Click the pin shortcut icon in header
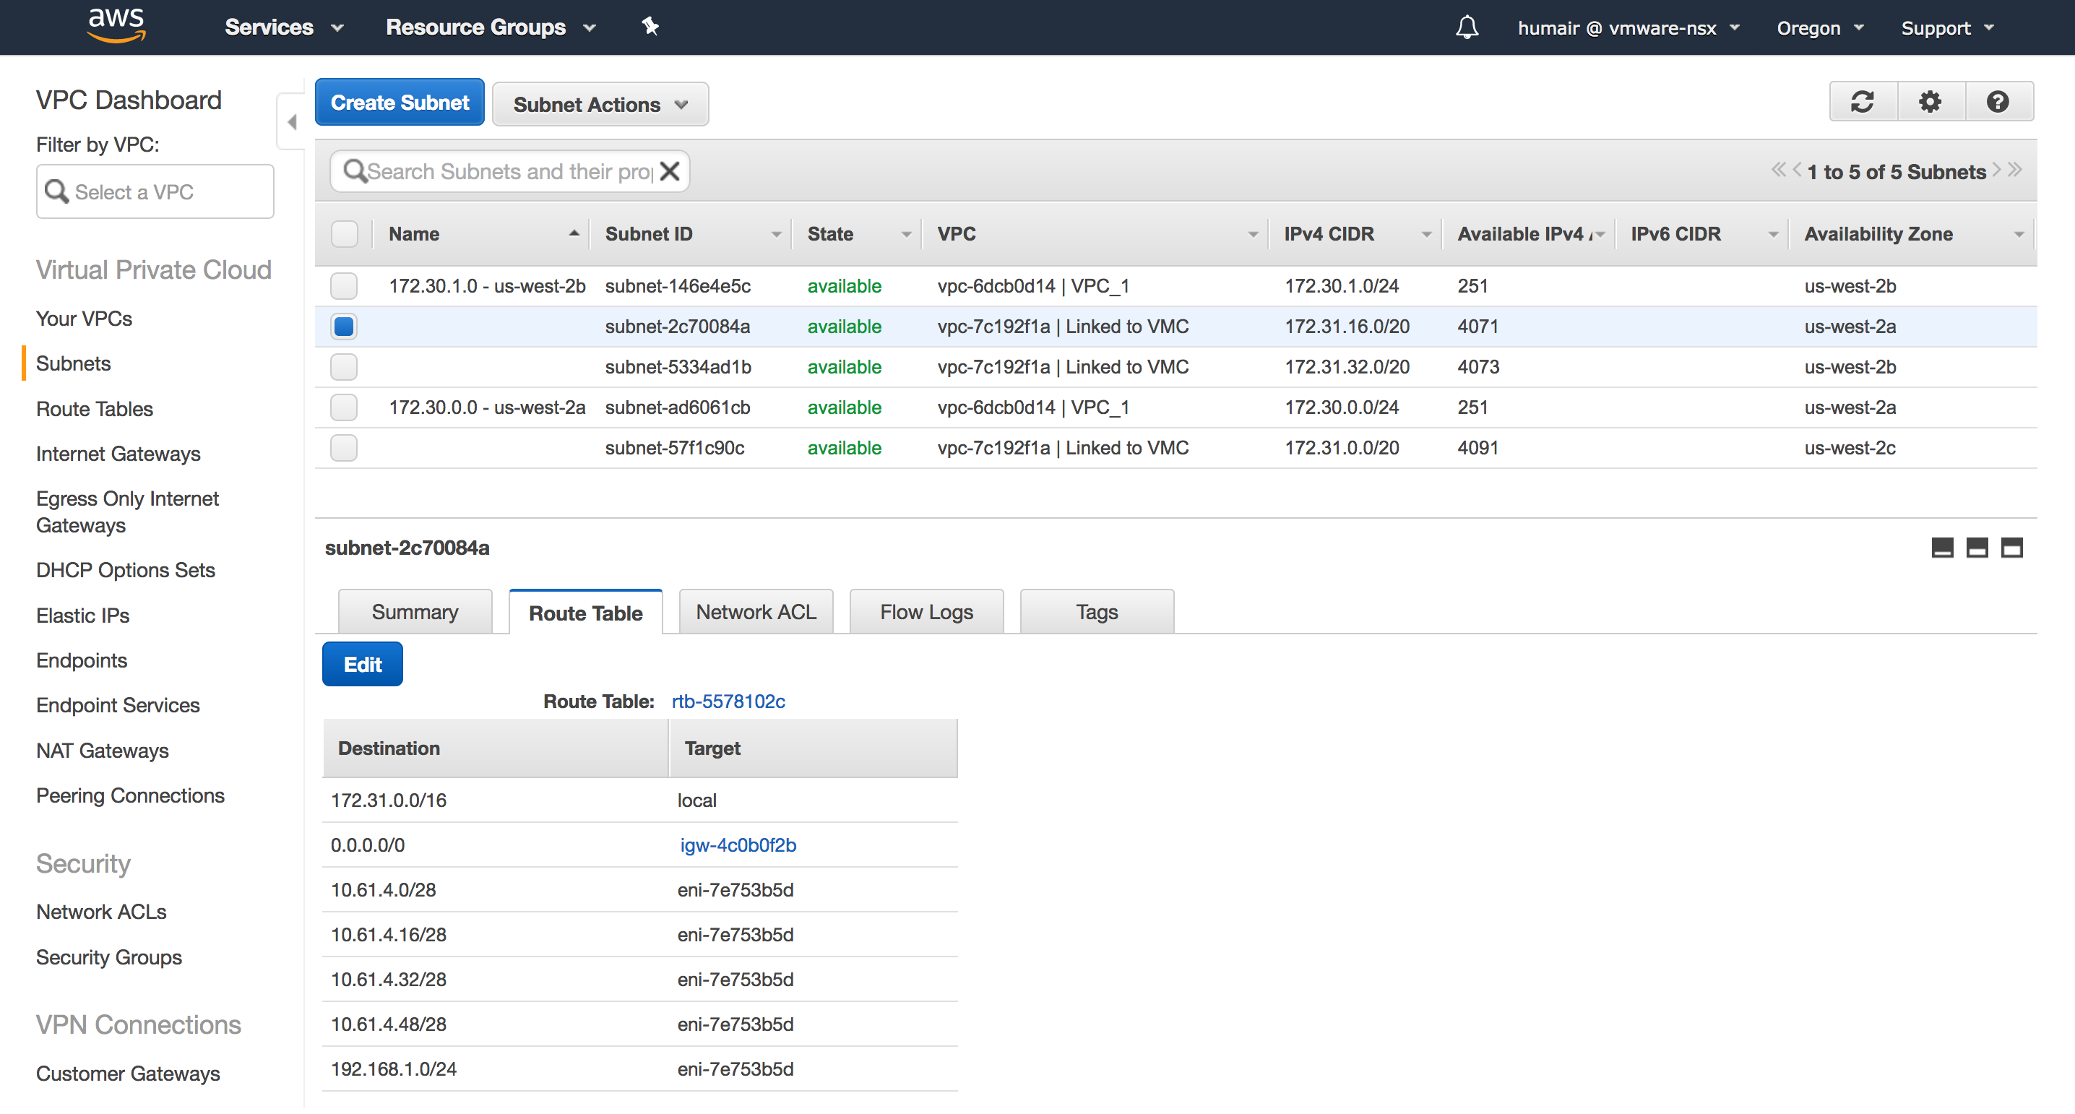This screenshot has width=2075, height=1114. pyautogui.click(x=650, y=27)
